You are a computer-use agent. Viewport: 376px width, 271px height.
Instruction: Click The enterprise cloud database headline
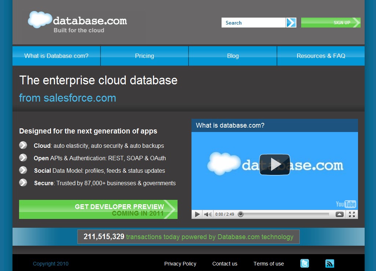pos(98,80)
